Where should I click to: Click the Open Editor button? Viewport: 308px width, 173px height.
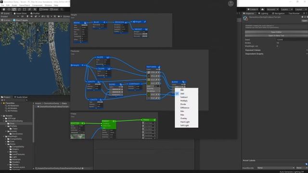[276, 32]
